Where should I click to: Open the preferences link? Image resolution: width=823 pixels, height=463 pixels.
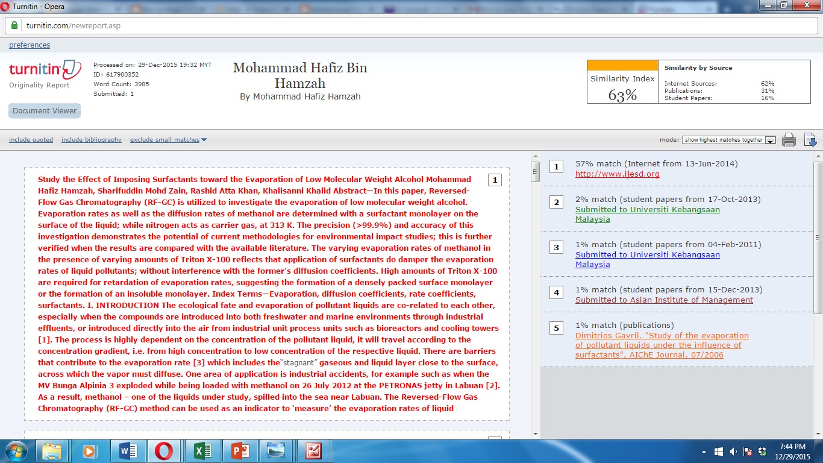point(30,45)
